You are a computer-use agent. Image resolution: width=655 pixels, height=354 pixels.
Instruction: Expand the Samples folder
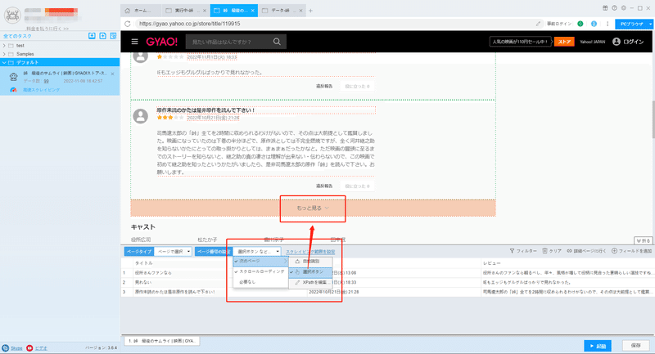4,54
